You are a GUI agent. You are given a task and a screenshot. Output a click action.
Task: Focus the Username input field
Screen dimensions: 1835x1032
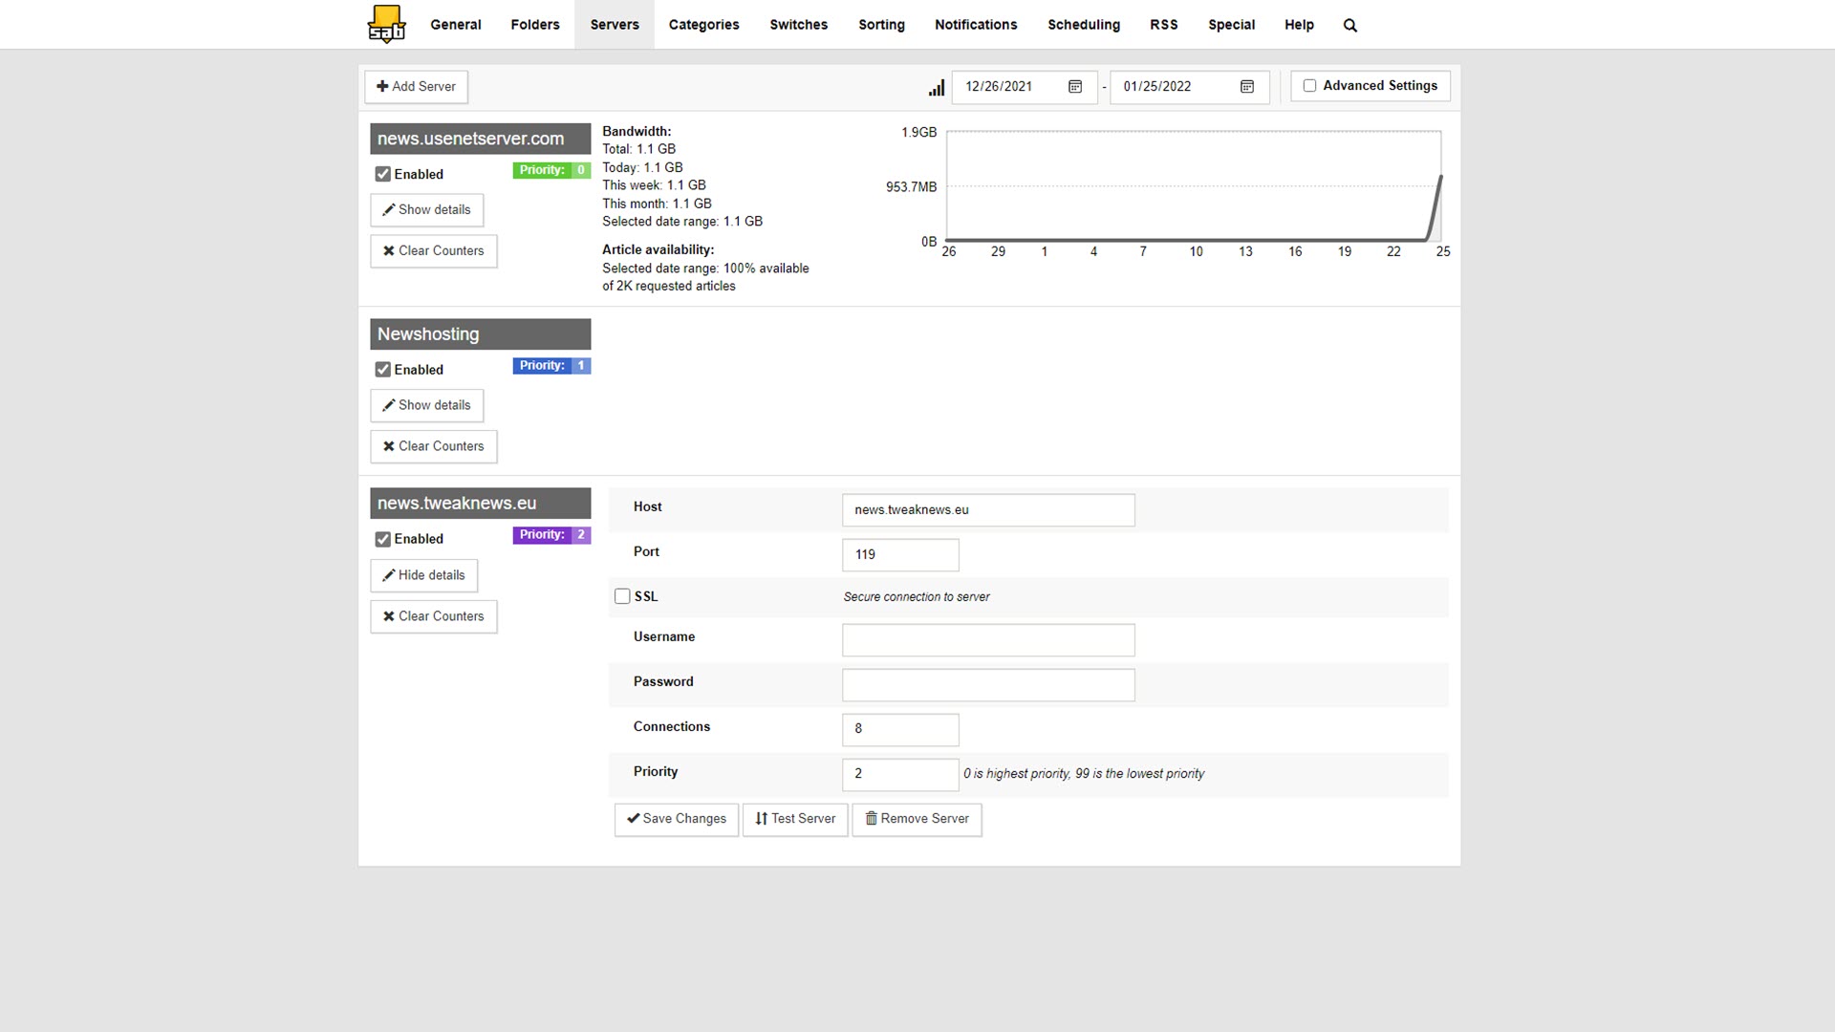pos(988,640)
